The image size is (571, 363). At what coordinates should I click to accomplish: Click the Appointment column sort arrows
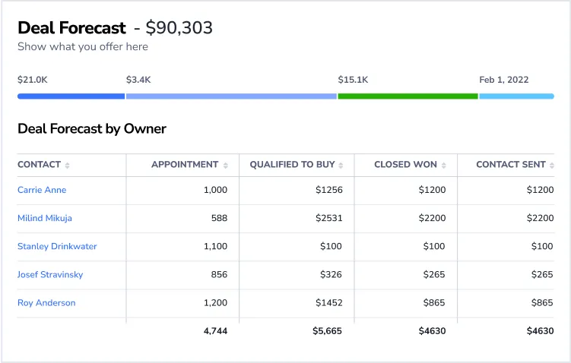click(x=225, y=166)
